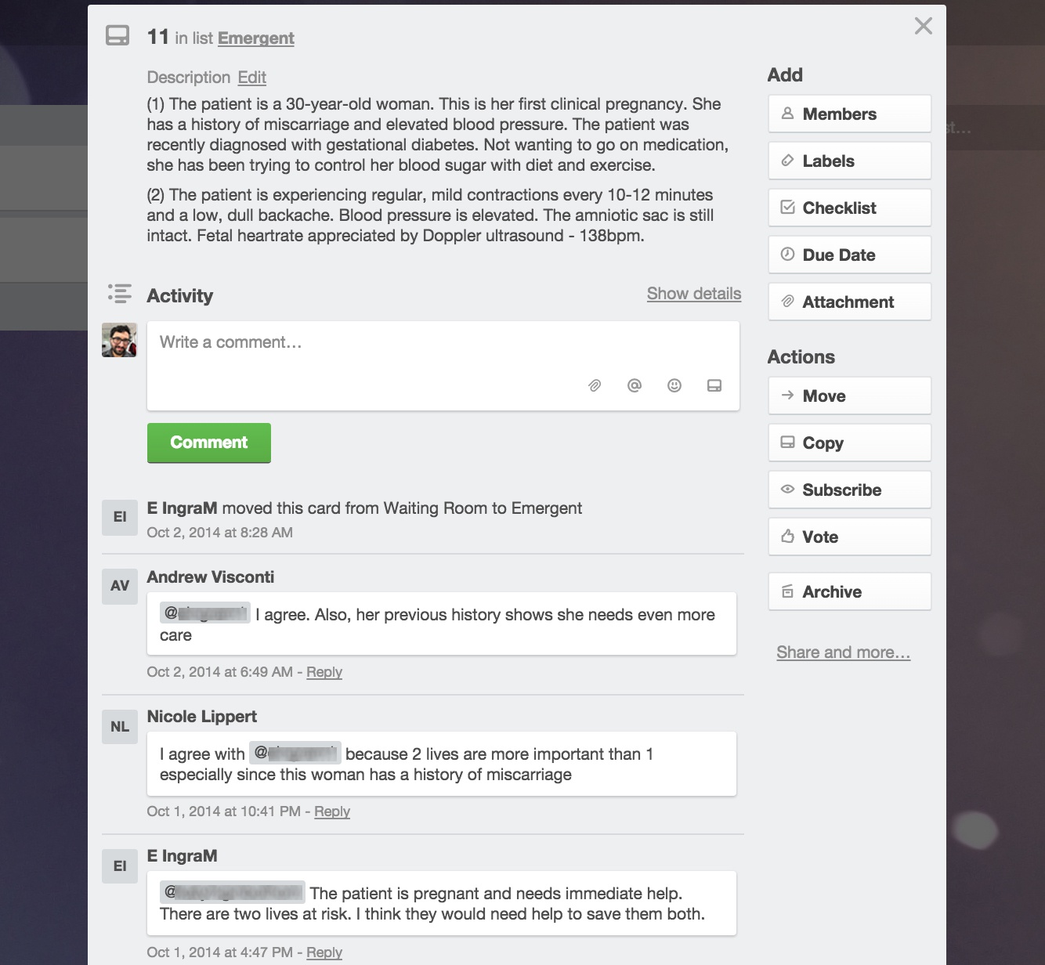Move the card to another list
Image resolution: width=1045 pixels, height=965 pixels.
tap(849, 396)
